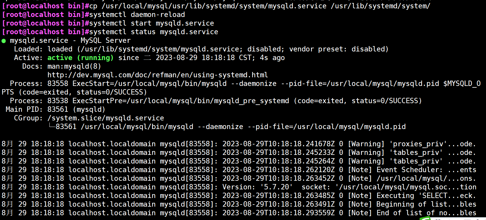The image size is (486, 220).
Task: Click the green icon at bottom-right corner
Action: [426, 219]
